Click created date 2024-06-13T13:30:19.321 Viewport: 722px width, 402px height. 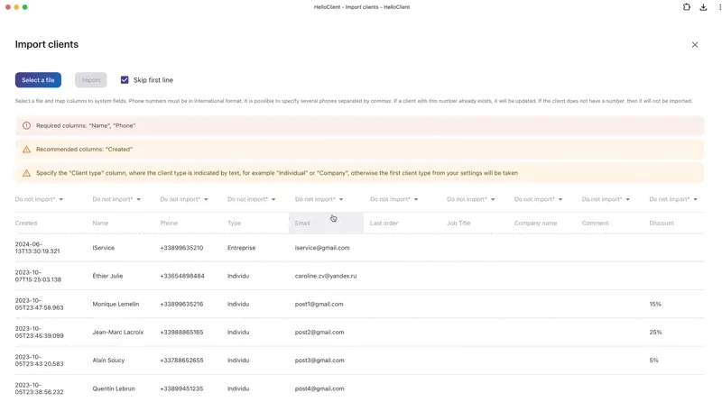pos(37,248)
